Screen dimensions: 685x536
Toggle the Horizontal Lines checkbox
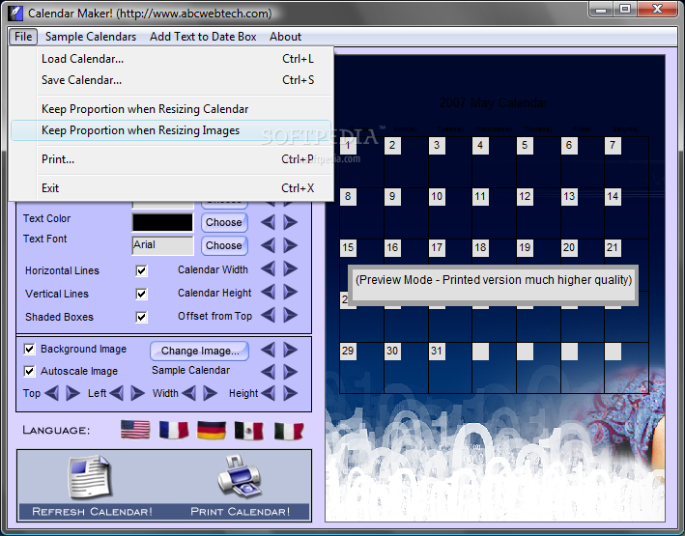click(141, 270)
